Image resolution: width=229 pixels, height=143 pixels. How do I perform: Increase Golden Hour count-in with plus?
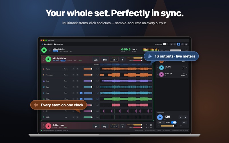pyautogui.click(x=117, y=127)
